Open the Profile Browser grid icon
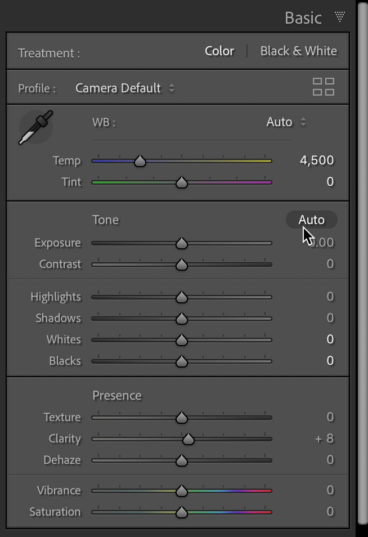Image resolution: width=368 pixels, height=537 pixels. (324, 87)
